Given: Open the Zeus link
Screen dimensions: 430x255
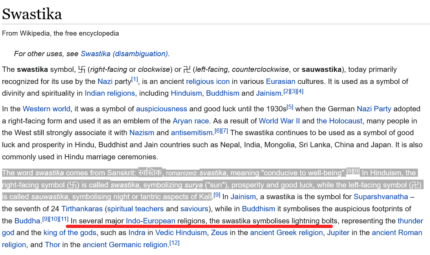Looking at the screenshot, I should coord(219,233).
